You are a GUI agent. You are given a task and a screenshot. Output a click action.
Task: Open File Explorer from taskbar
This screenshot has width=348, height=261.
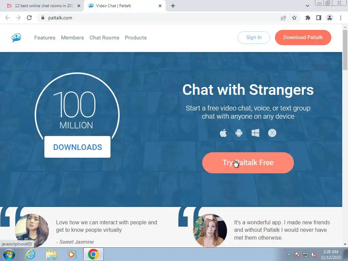pos(51,254)
